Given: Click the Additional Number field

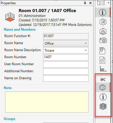Looking at the screenshot, I should tap(66, 71).
